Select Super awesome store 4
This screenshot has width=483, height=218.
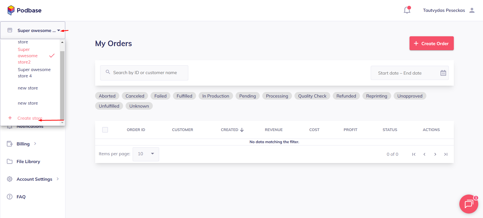pos(34,73)
